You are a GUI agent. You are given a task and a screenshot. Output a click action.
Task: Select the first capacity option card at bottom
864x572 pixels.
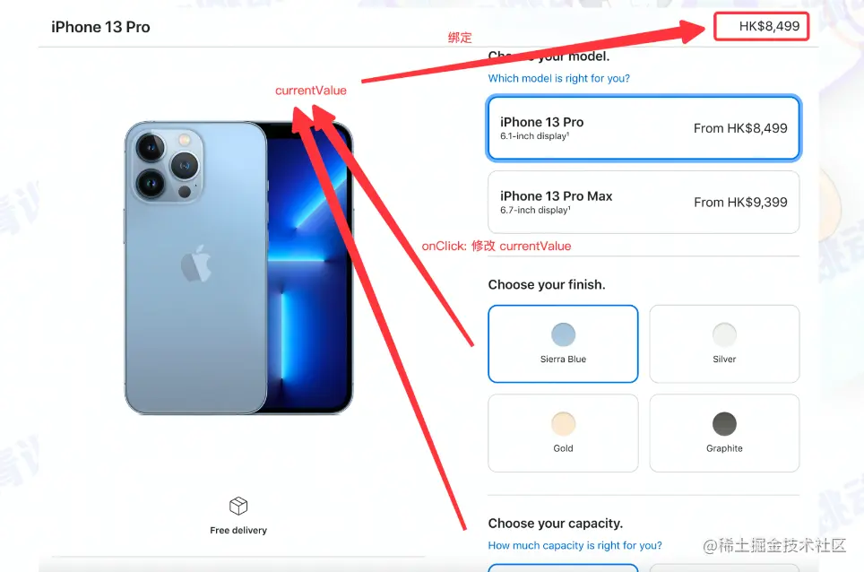[x=563, y=568]
